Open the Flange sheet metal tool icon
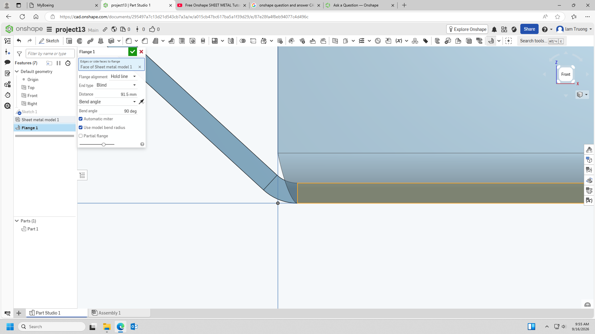This screenshot has height=334, width=595. click(491, 41)
